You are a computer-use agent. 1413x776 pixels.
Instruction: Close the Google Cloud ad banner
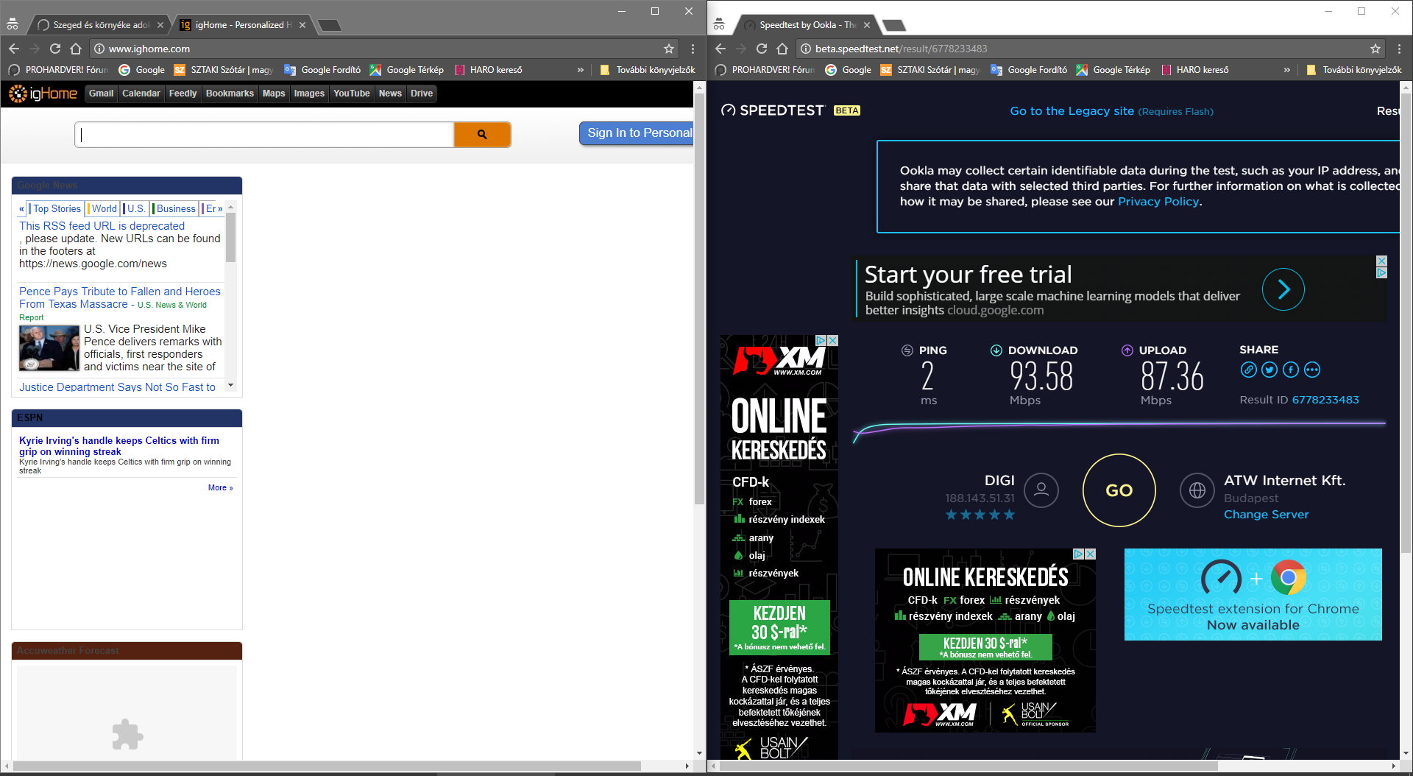point(1382,261)
